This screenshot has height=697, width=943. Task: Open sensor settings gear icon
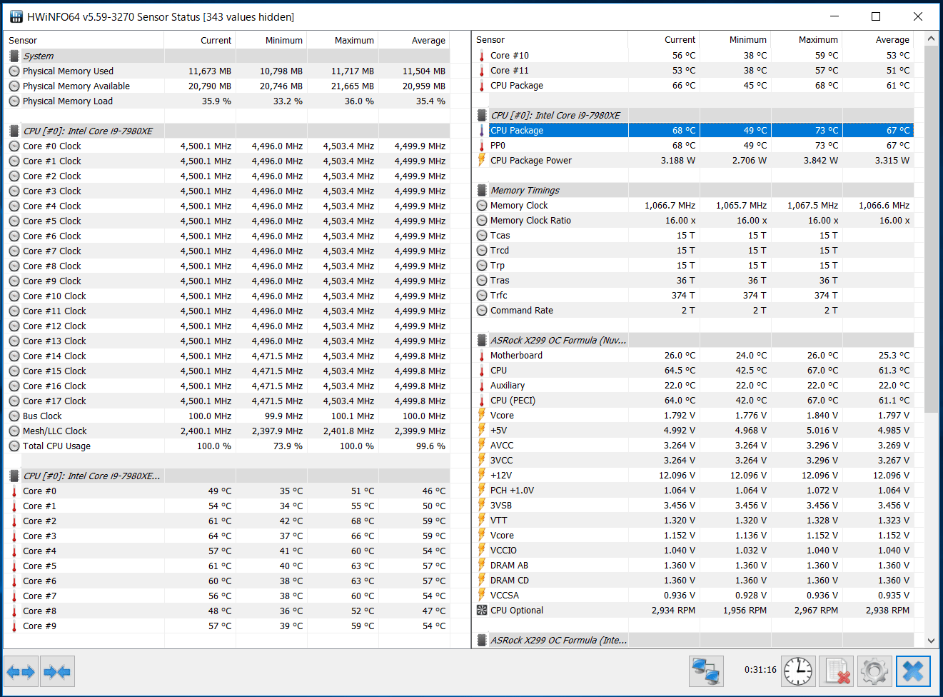874,671
